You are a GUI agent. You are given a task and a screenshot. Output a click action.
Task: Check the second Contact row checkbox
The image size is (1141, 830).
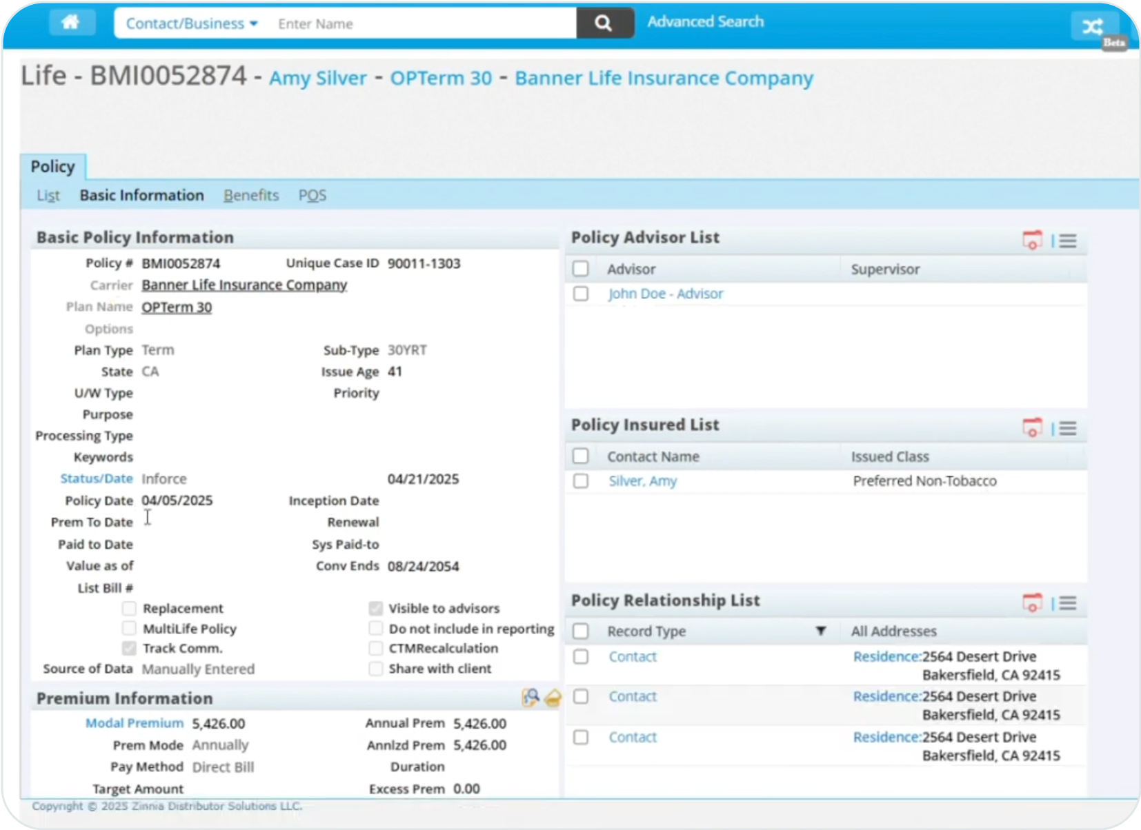tap(581, 696)
